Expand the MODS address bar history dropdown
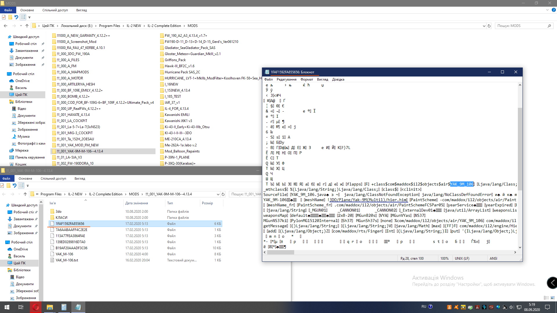 click(484, 26)
